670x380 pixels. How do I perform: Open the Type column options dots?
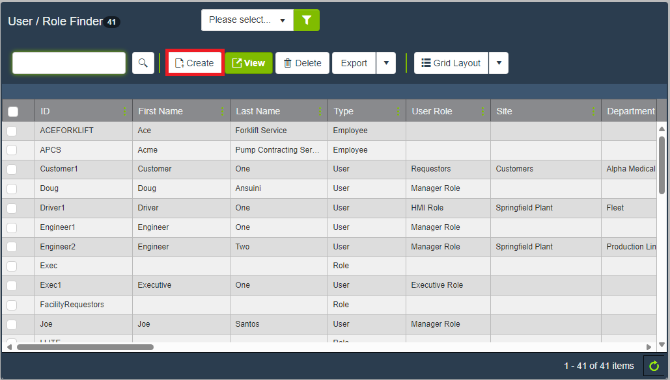tap(398, 112)
